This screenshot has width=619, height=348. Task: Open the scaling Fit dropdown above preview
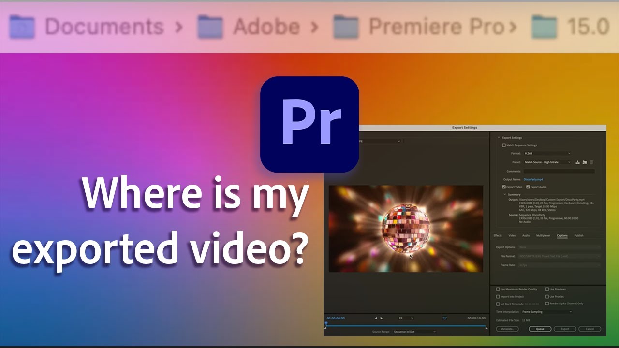(380, 141)
